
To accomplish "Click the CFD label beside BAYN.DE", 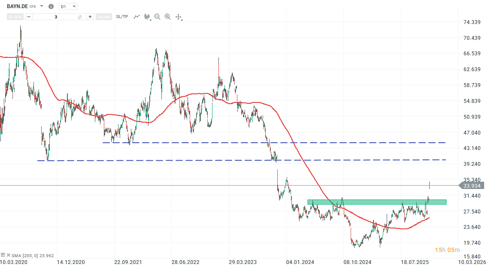I will (33, 6).
